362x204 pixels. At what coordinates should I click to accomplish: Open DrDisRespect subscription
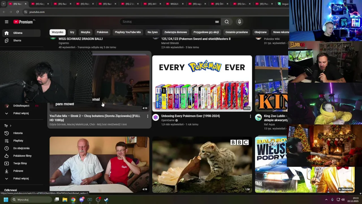(21, 106)
